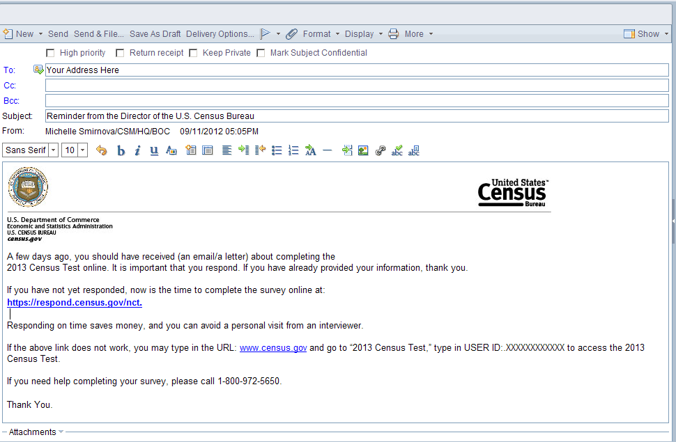
Task: Click the paragraph alignment icon
Action: [226, 150]
